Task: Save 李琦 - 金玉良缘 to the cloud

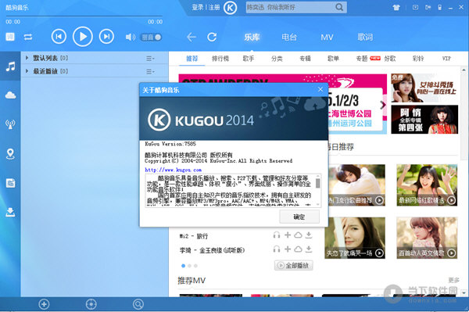Action: [298, 249]
